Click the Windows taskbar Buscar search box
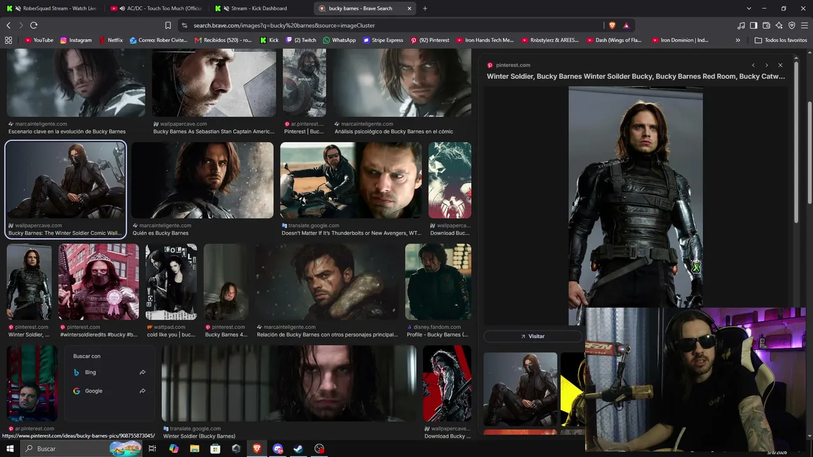813x457 pixels. tap(80, 449)
